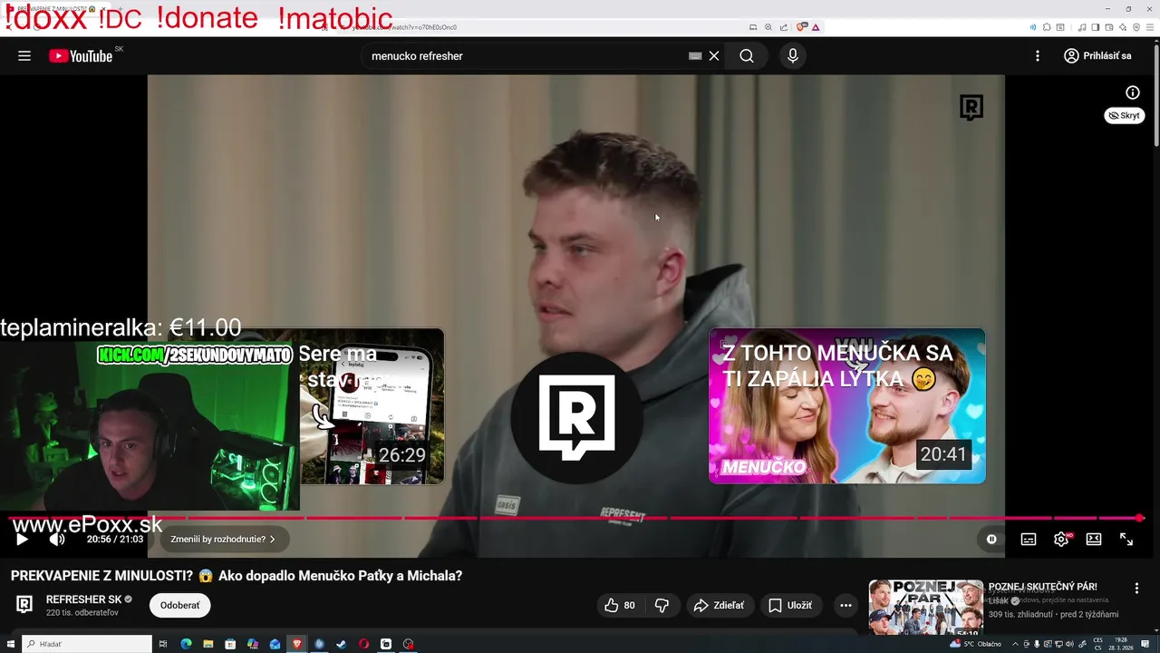Open the Brave wallet icon
This screenshot has width=1160, height=653.
point(1109,27)
